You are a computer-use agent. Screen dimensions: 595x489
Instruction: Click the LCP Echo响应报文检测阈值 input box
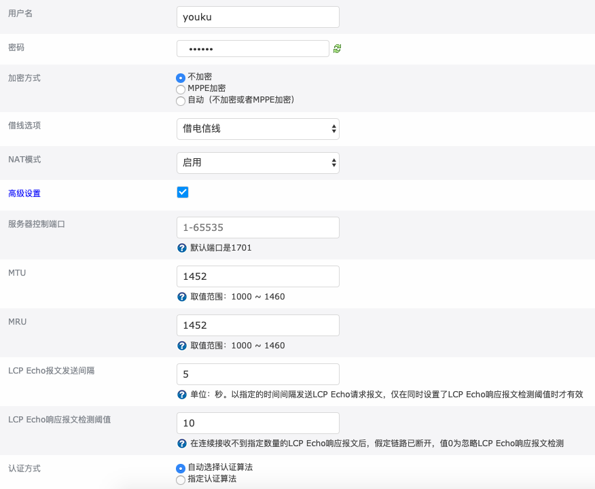[257, 423]
